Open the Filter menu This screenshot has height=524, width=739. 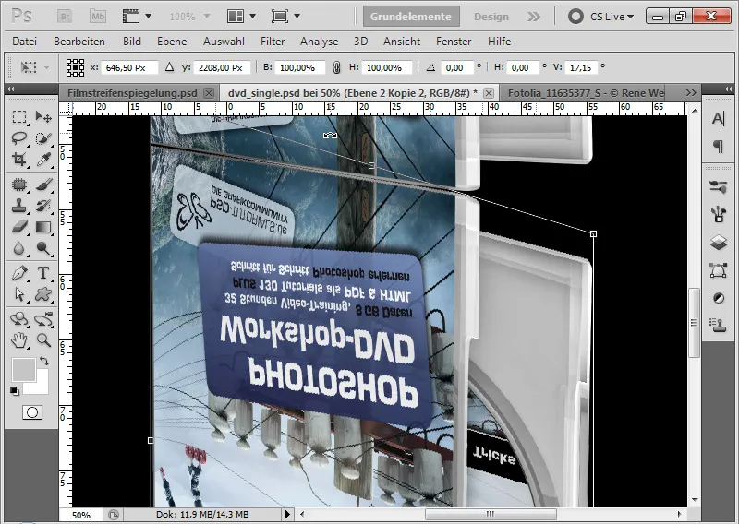click(x=273, y=42)
